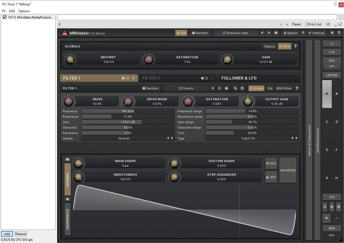Viewport: 344px width, 243px height.
Task: Click the ADVANCED shape button
Action: point(288,170)
